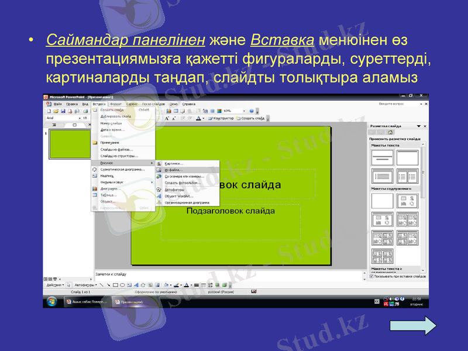The width and height of the screenshot is (468, 351).
Task: Click the Print icon on Standard toolbar
Action: coord(84,111)
